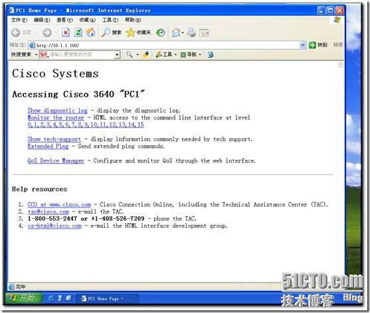
Task: Open the quick search box dropdown arrow
Action: tap(117, 55)
